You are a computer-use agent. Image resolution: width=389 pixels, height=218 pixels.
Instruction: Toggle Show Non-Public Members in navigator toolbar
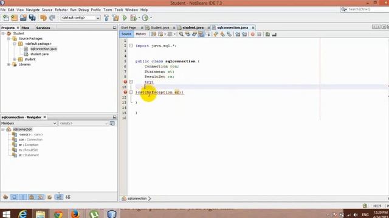[32, 197]
